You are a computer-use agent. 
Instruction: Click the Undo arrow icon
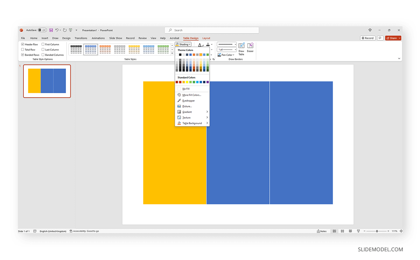(57, 30)
